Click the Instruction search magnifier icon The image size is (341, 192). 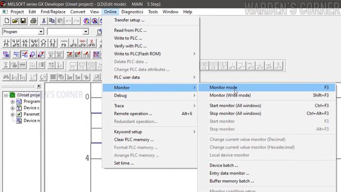pos(95,21)
